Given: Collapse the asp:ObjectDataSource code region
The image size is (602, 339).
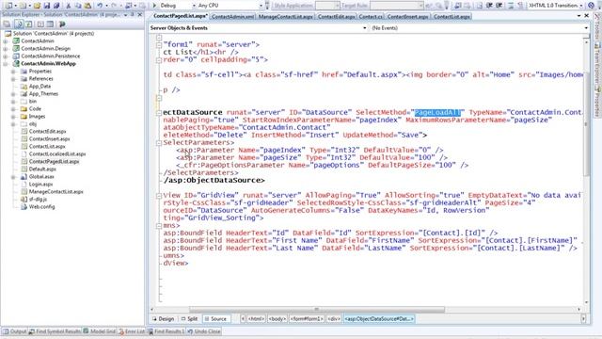Looking at the screenshot, I should coord(159,113).
